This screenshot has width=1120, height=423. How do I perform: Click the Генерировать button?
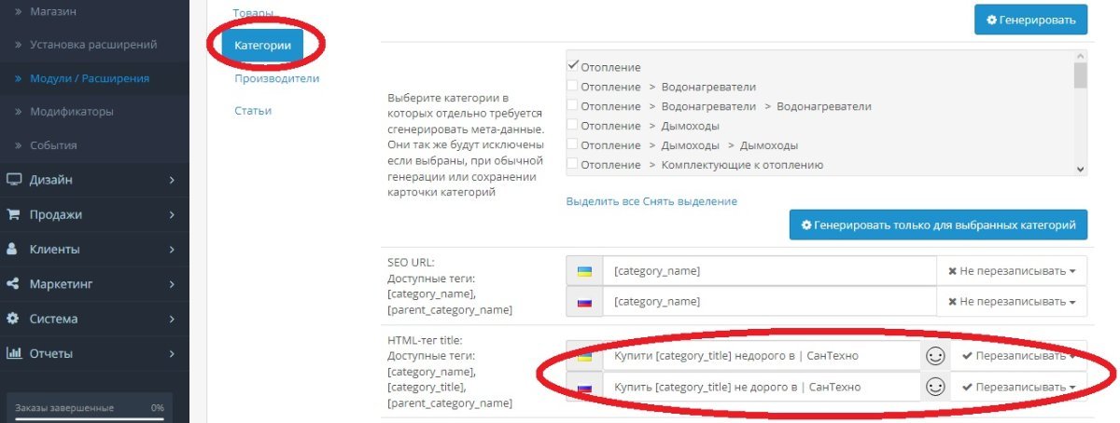click(1030, 19)
